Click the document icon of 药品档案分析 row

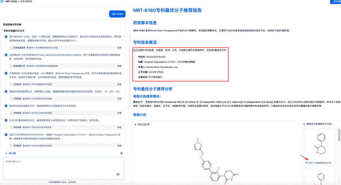tap(11, 66)
